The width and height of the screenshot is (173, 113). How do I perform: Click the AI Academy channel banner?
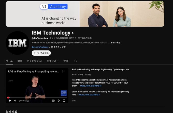[85, 14]
